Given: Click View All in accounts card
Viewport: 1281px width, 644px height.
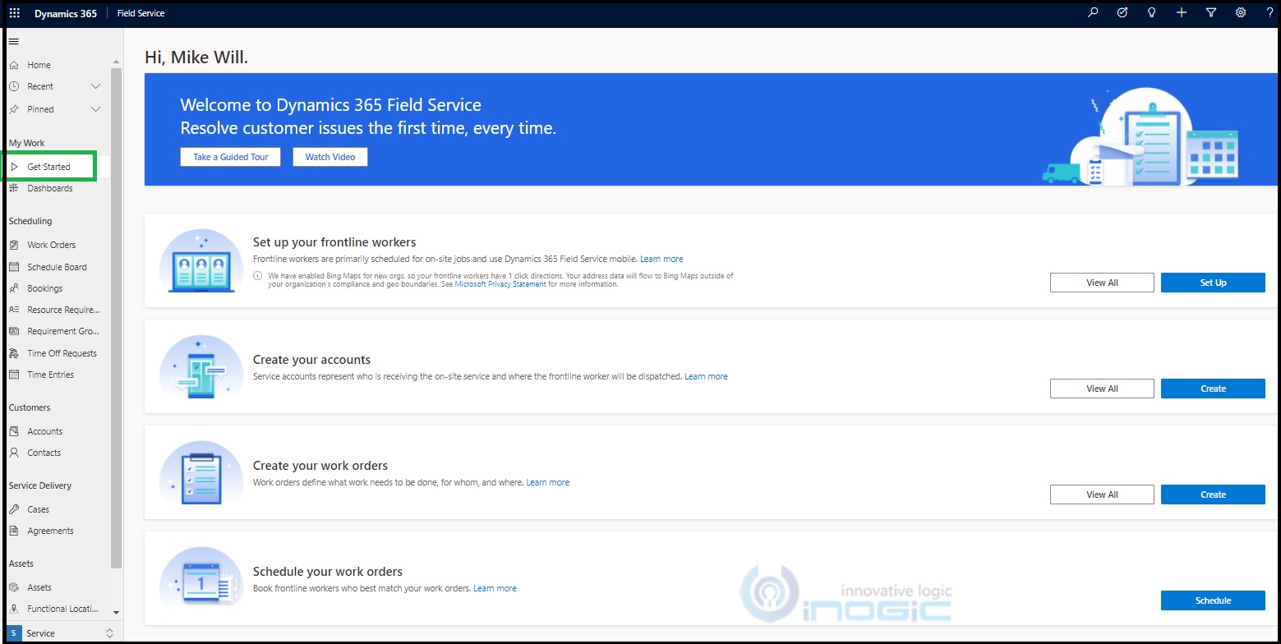Looking at the screenshot, I should [x=1102, y=389].
